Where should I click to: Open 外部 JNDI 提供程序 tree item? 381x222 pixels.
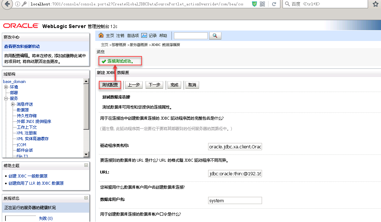coord(34,121)
